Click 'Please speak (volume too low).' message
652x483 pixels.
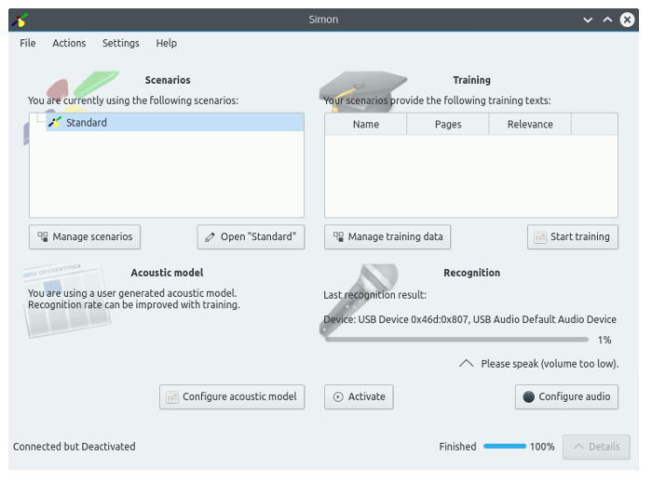(x=550, y=364)
